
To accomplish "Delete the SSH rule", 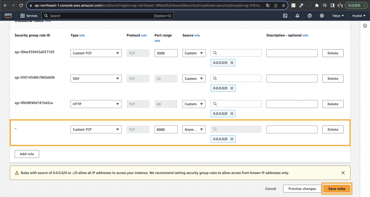I will 333,78.
